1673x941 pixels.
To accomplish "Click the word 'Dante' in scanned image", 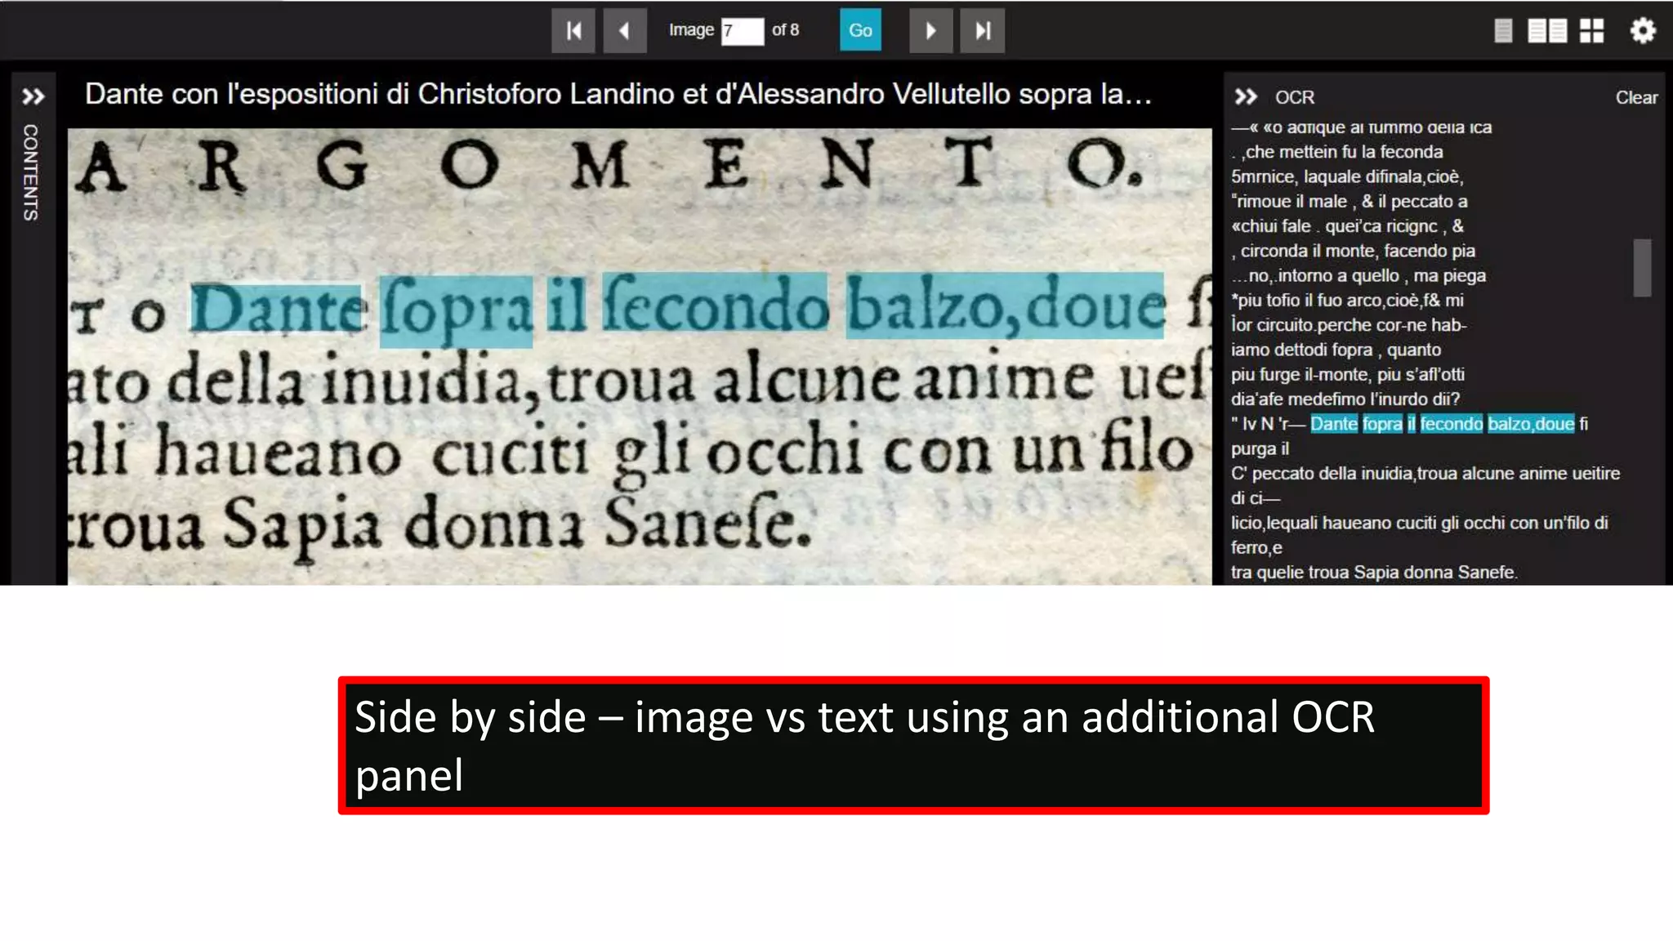I will (x=277, y=310).
